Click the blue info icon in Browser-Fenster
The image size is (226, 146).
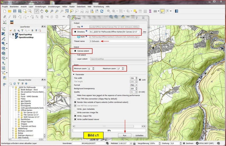(x=26, y=84)
